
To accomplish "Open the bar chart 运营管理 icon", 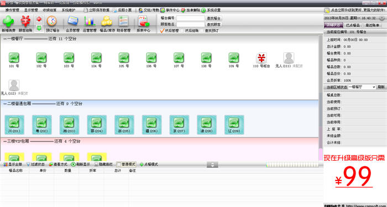I will (x=90, y=21).
